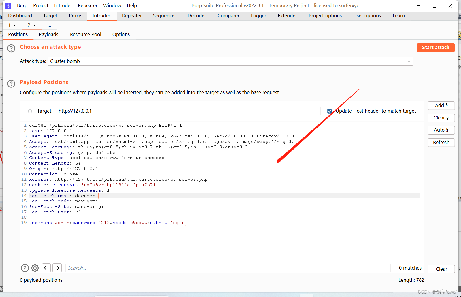Click the Refresh button
Screen dimensions: 461x297
441,142
